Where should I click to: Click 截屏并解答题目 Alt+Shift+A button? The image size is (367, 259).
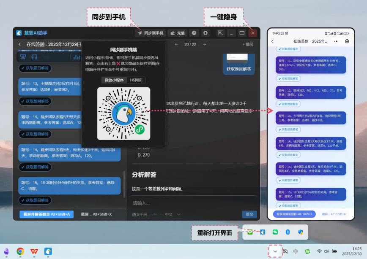pos(47,214)
